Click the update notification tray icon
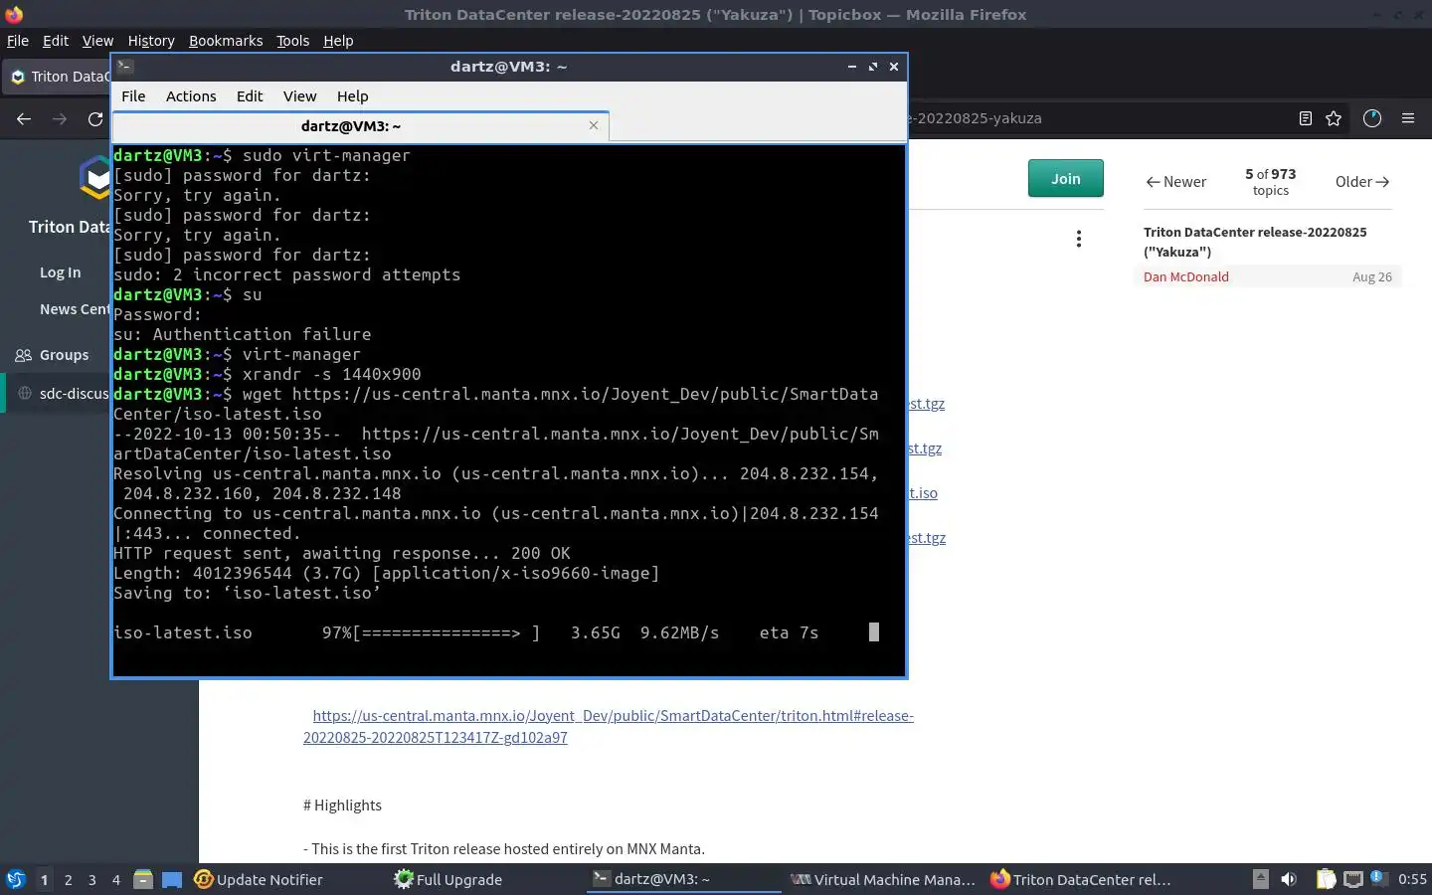 click(1378, 878)
